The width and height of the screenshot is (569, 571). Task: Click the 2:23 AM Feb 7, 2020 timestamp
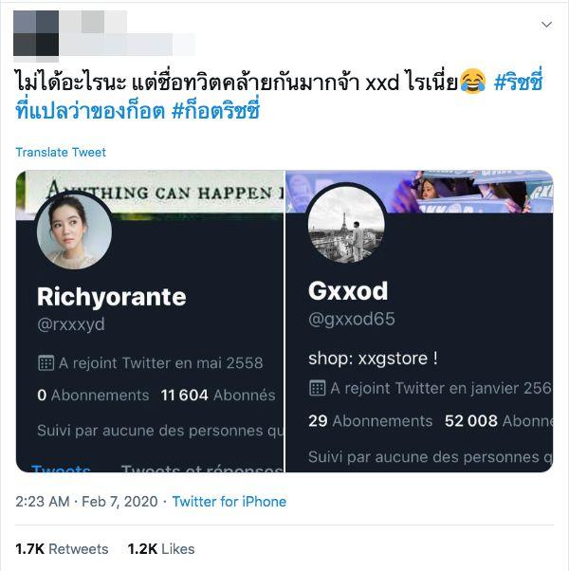click(86, 502)
